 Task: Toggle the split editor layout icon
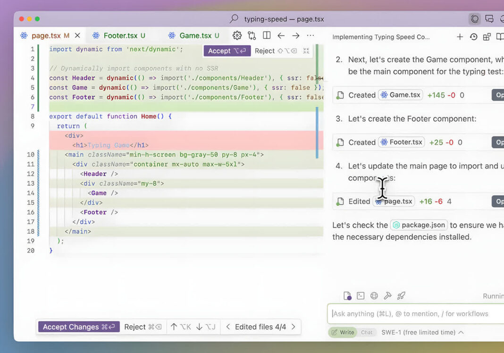[x=267, y=35]
